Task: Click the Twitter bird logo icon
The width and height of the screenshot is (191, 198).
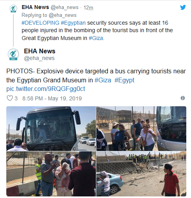Action: 183,7
